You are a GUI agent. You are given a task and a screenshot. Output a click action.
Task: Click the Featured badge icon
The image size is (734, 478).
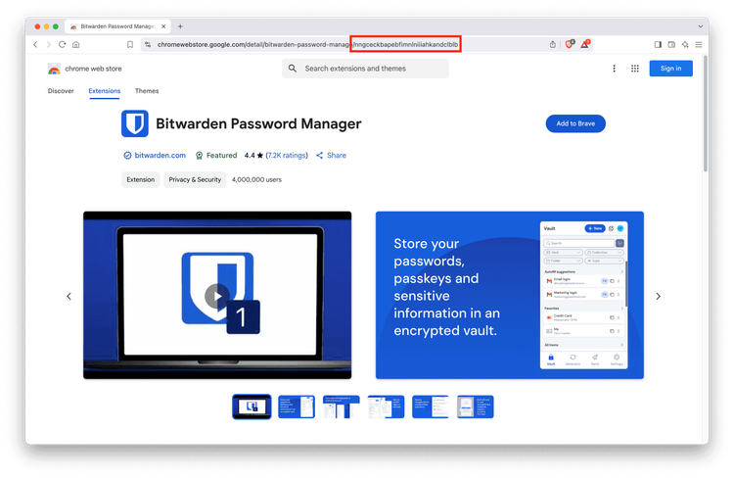(199, 155)
